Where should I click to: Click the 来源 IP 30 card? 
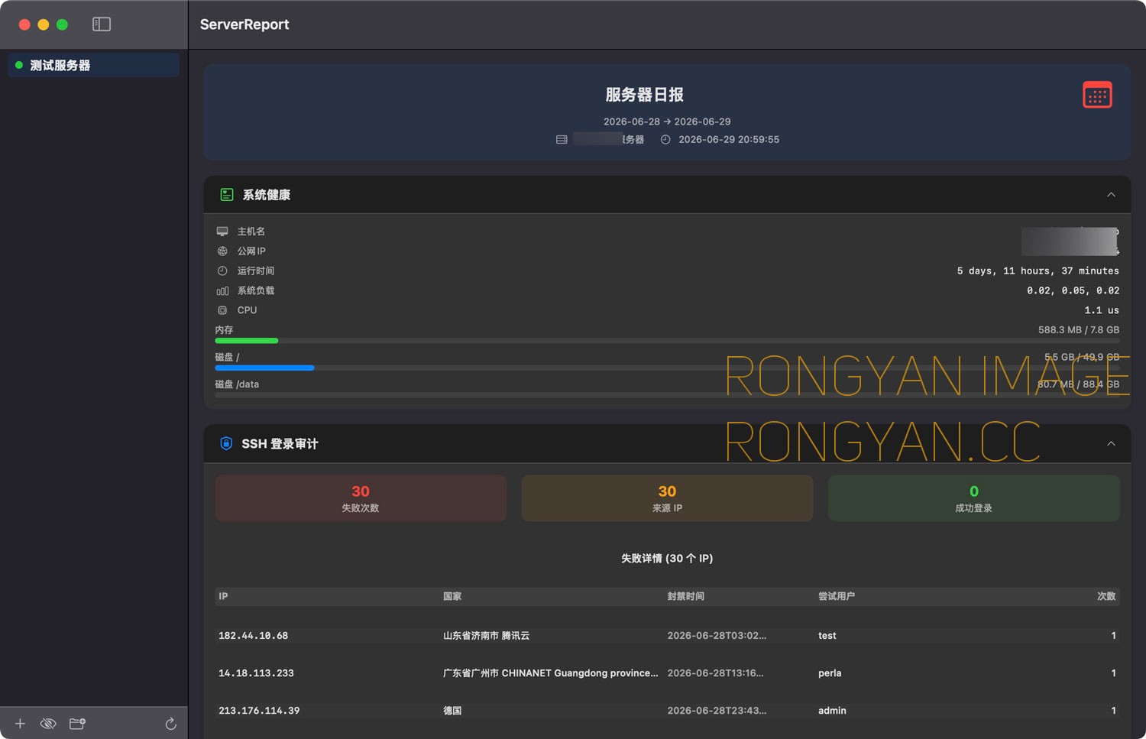tap(667, 498)
